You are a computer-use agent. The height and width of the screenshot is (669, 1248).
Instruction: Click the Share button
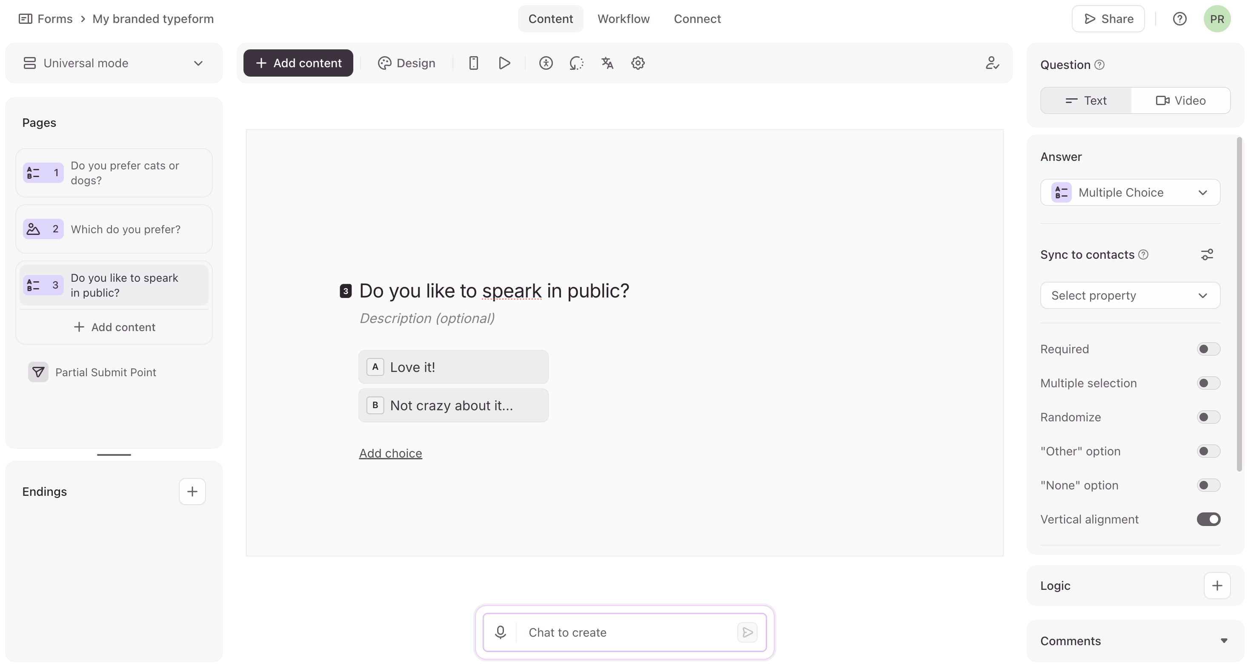pyautogui.click(x=1108, y=19)
